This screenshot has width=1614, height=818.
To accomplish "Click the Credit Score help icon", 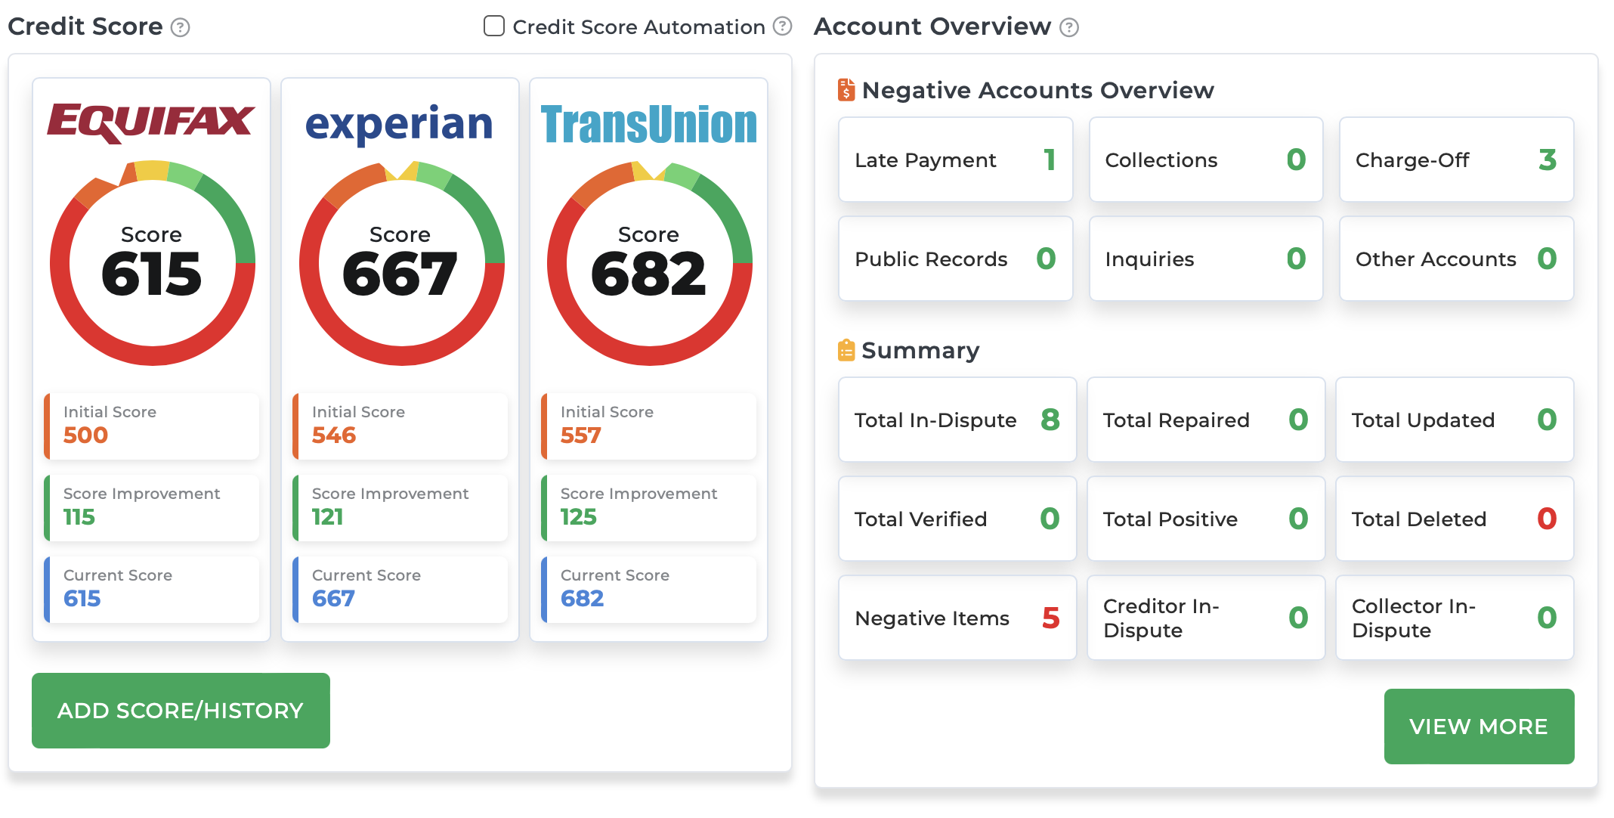I will point(180,28).
